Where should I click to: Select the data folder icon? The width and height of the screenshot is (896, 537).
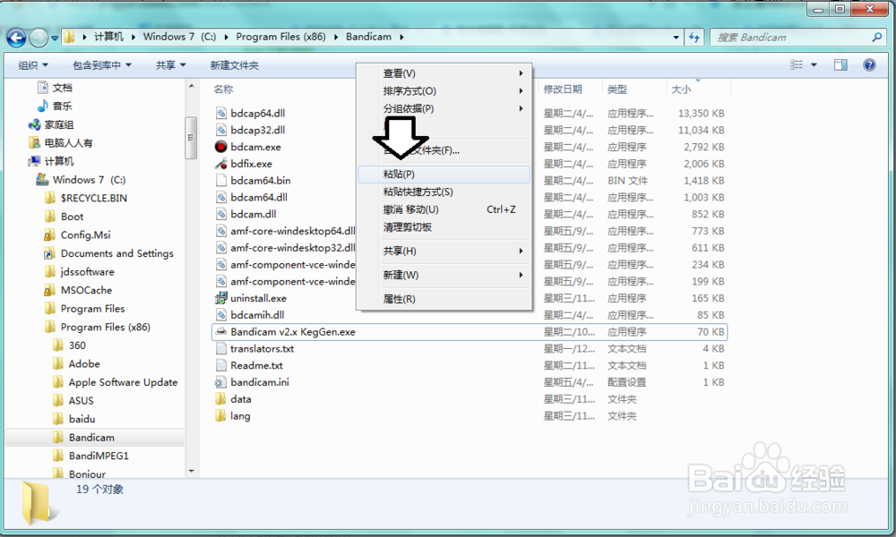pyautogui.click(x=221, y=399)
